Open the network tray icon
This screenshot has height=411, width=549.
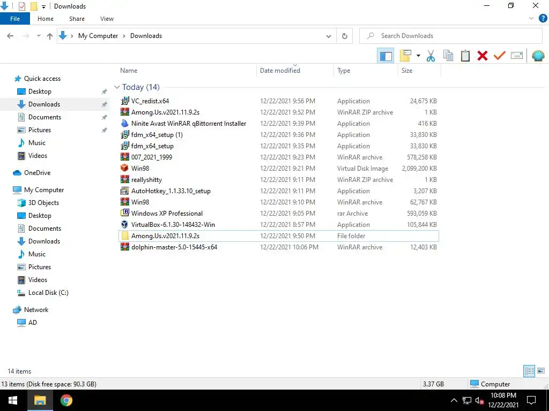pos(467,400)
